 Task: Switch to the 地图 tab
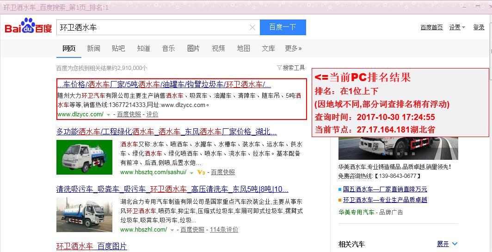(x=244, y=48)
